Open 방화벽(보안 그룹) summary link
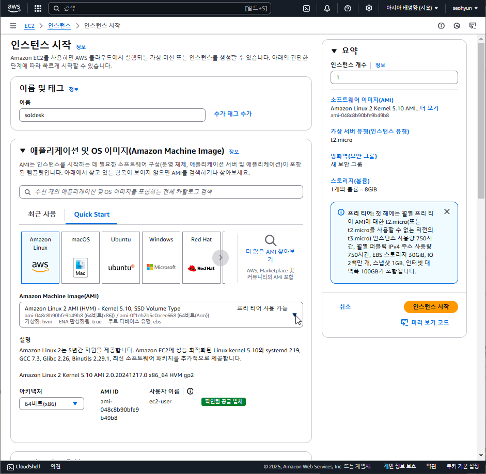Screen dimensions: 486x474 coord(354,156)
